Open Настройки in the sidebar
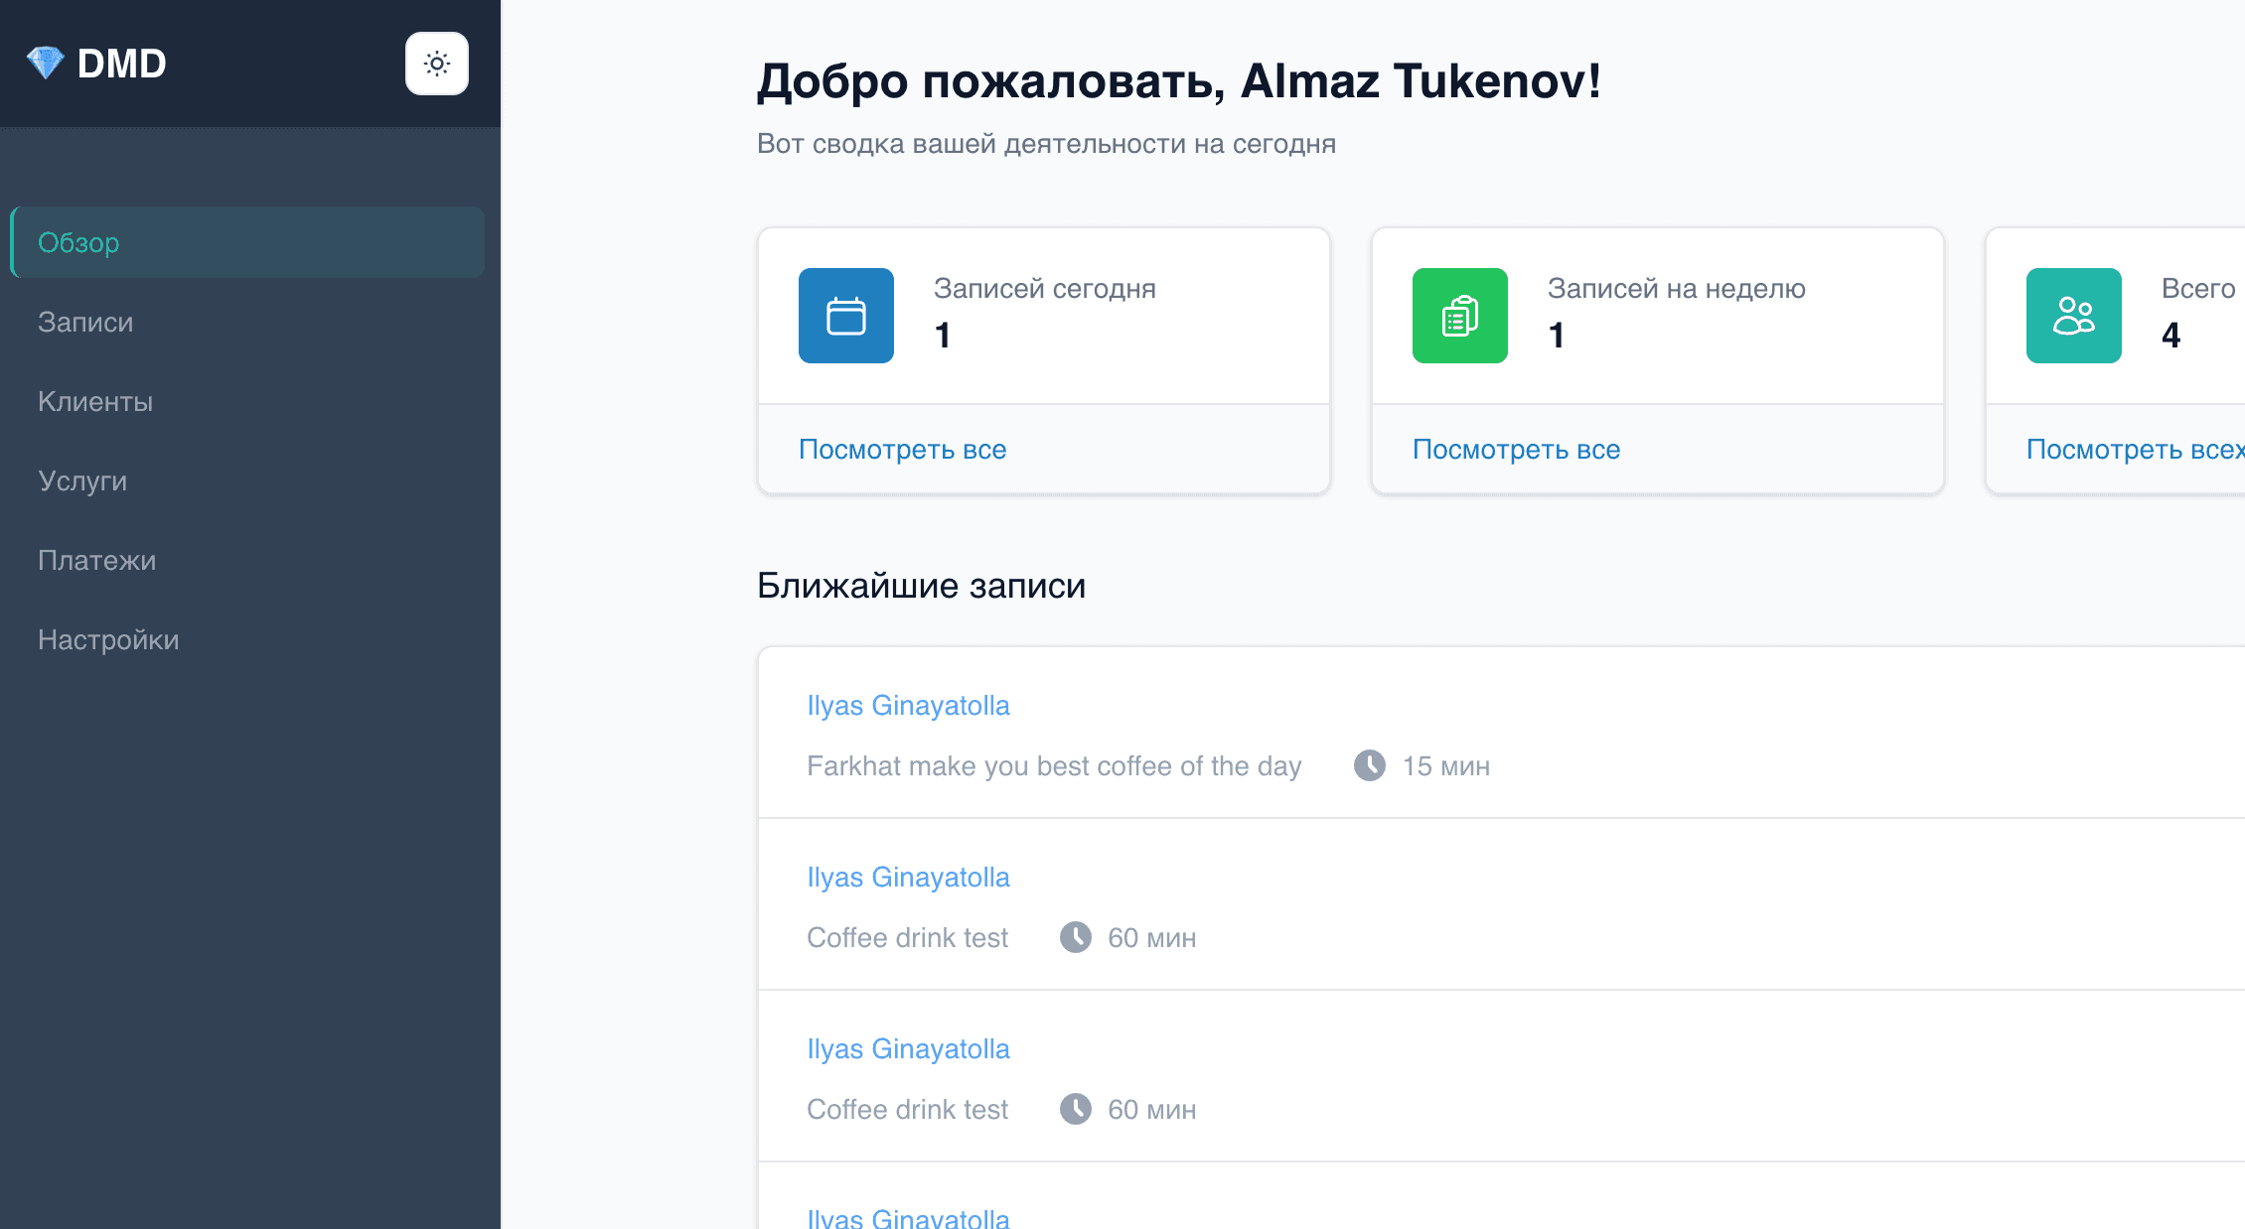2245x1229 pixels. (247, 639)
